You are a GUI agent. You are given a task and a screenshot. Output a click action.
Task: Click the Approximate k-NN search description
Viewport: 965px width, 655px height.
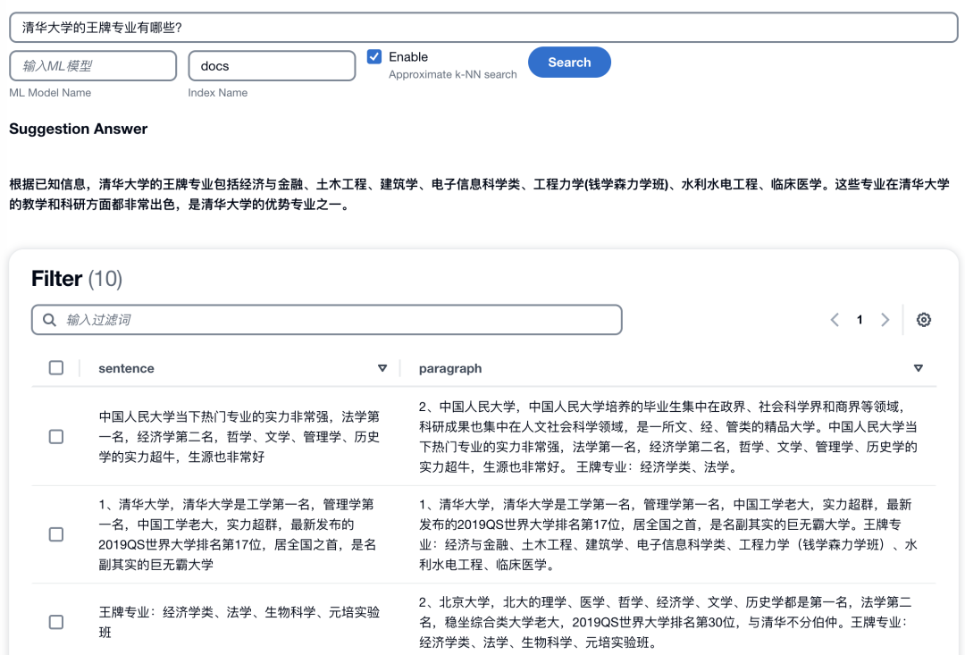point(453,74)
